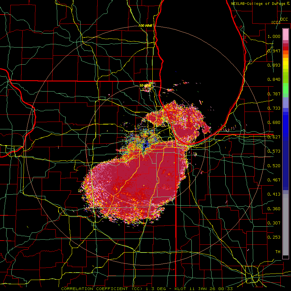Click the DCC label above the legend
The image size is (291, 291).
tap(284, 19)
